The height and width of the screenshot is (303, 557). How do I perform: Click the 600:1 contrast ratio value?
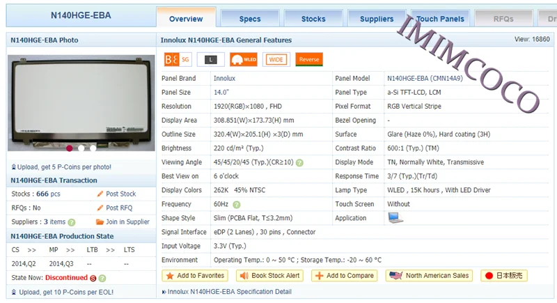[413, 148]
